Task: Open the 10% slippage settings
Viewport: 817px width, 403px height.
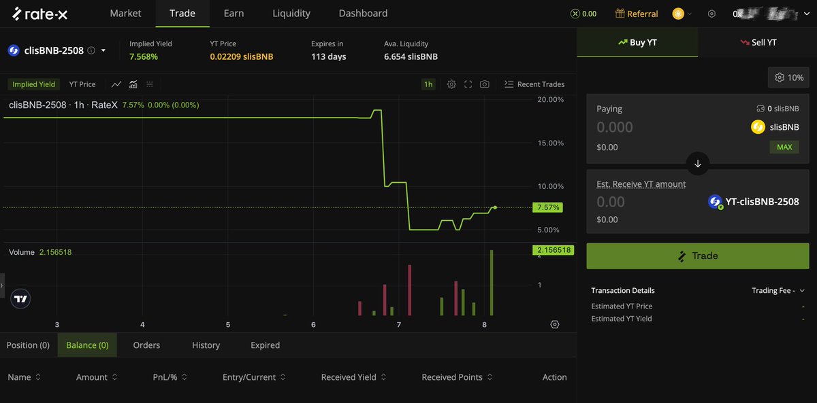Action: tap(788, 77)
